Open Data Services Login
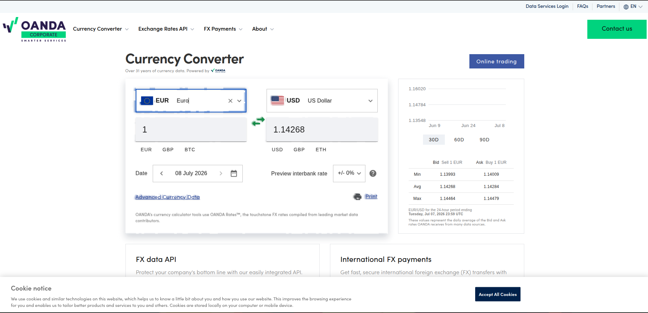Screen dimensions: 648x313 pyautogui.click(x=547, y=6)
